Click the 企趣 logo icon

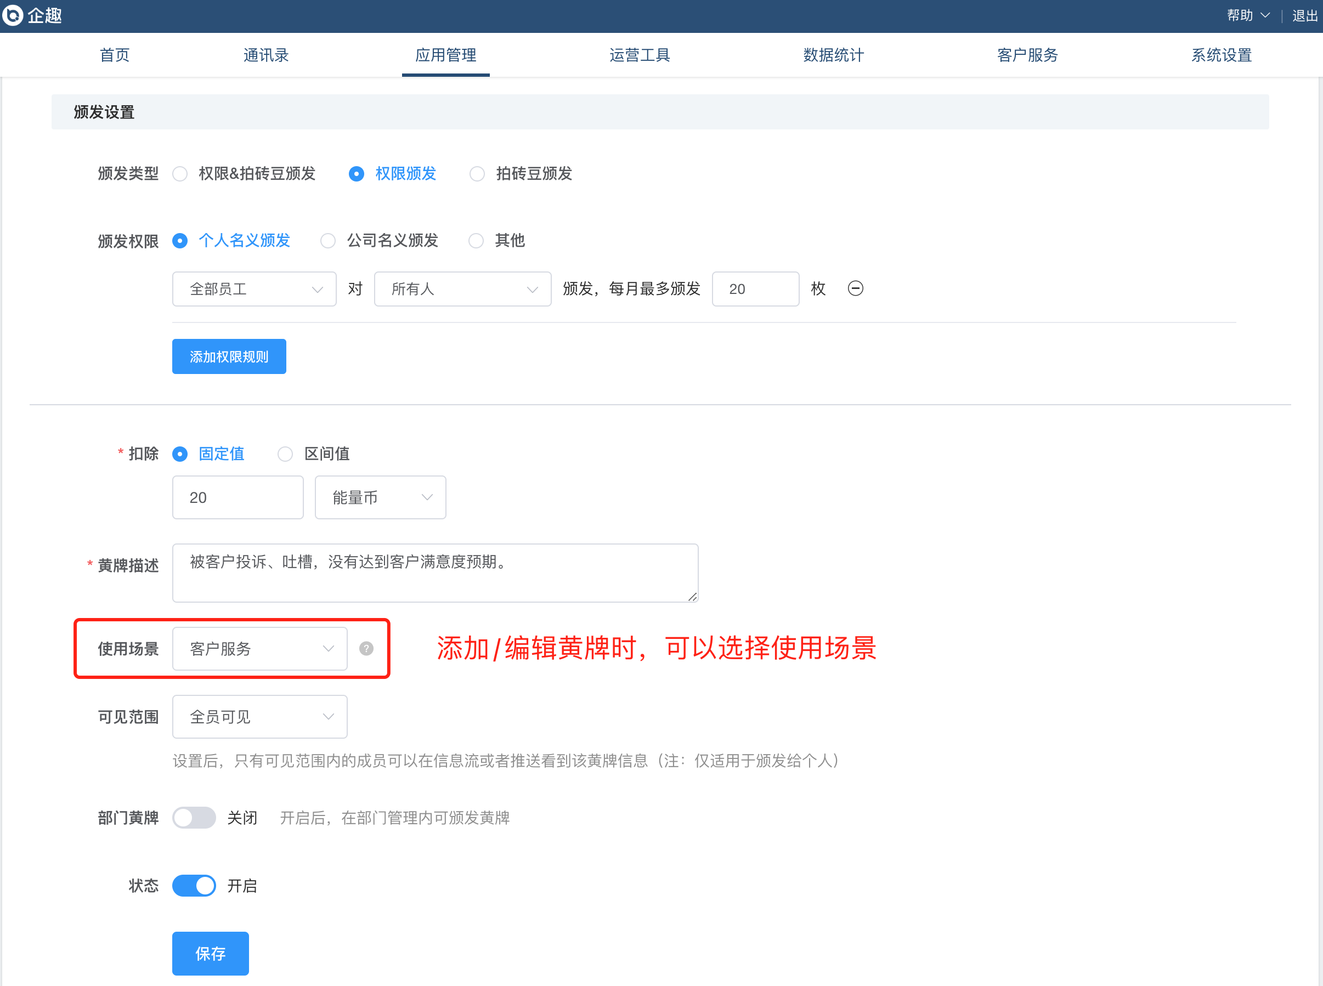pyautogui.click(x=13, y=15)
